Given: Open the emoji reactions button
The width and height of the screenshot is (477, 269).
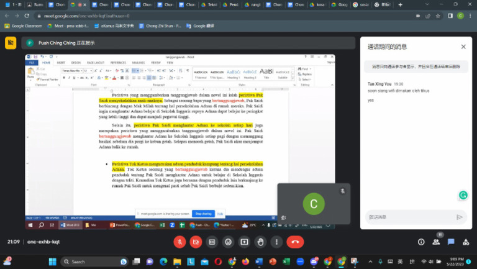Looking at the screenshot, I should 229,242.
